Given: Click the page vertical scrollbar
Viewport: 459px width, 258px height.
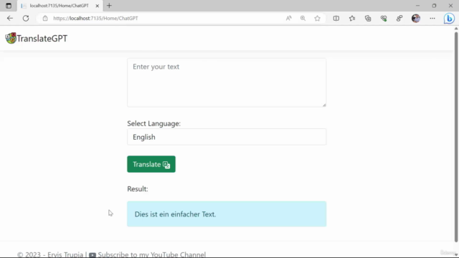Looking at the screenshot, I should point(456,136).
